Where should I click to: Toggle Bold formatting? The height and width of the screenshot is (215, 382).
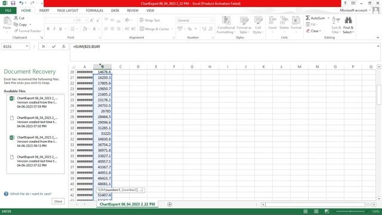48,29
